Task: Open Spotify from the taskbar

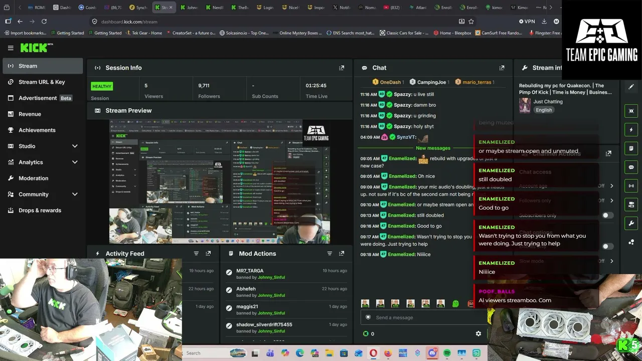Action: click(447, 353)
